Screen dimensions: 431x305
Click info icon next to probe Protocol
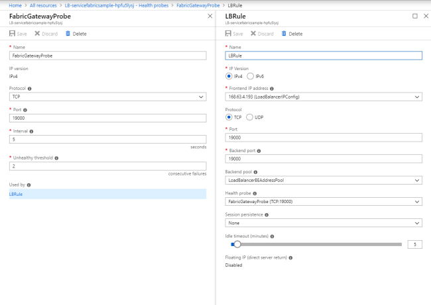(x=29, y=89)
